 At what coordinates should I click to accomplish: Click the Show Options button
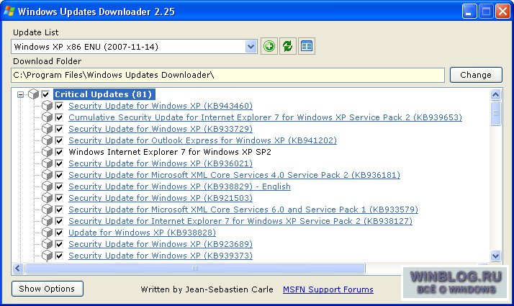[48, 289]
